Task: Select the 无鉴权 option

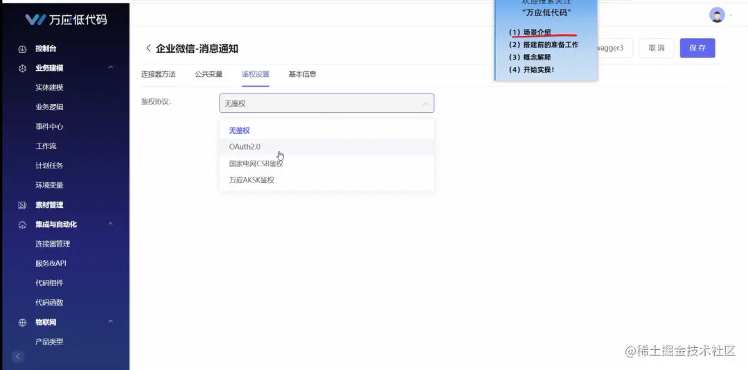Action: [x=327, y=130]
